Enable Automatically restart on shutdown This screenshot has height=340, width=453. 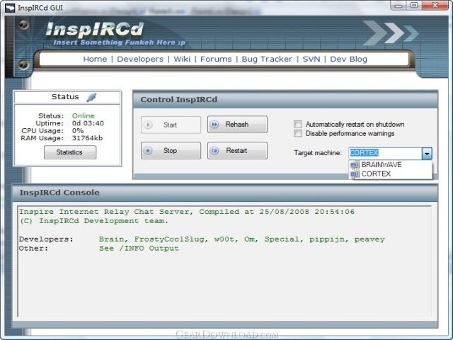click(x=298, y=125)
